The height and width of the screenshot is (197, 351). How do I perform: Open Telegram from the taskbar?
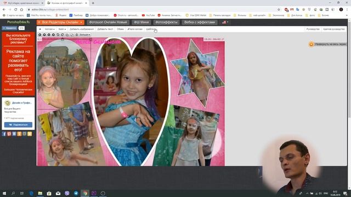click(x=76, y=193)
